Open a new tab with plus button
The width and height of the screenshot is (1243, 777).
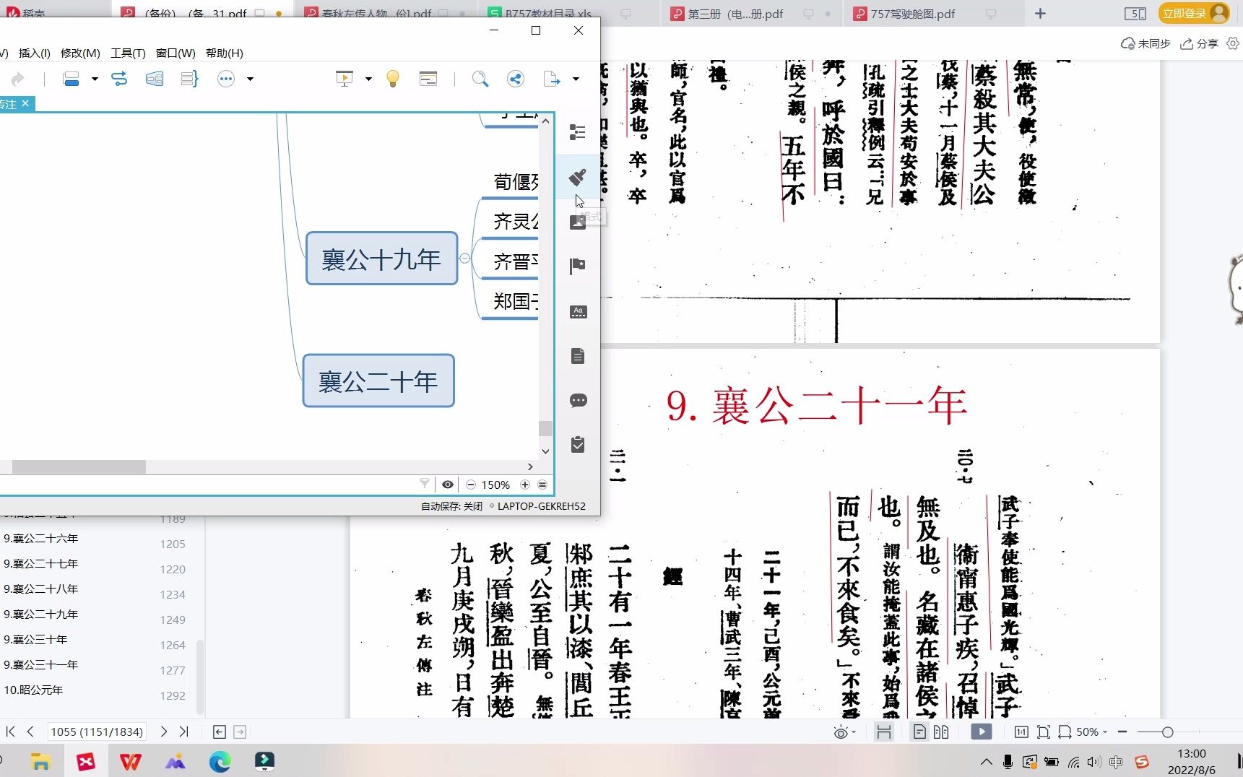tap(1040, 14)
